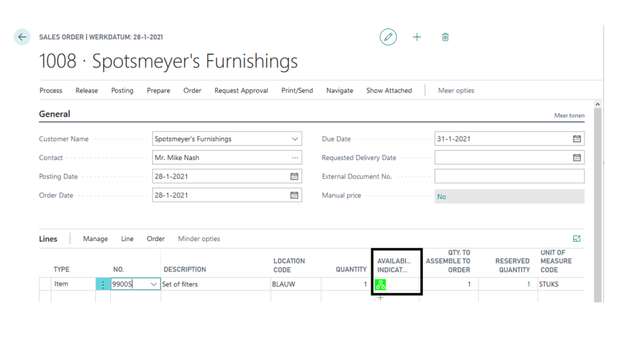
Task: Click the vertical ellipsis on the item line
Action: pyautogui.click(x=103, y=283)
